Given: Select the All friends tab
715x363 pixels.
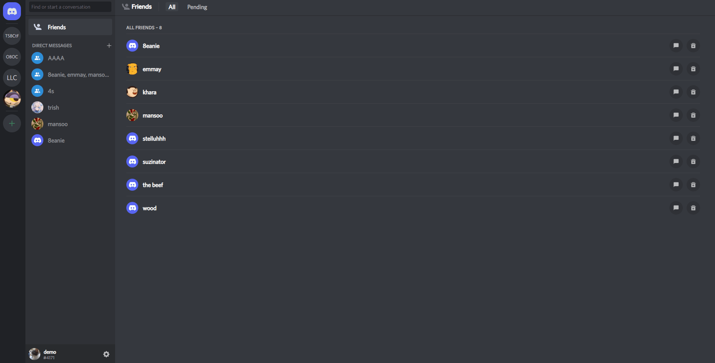Looking at the screenshot, I should coord(172,7).
